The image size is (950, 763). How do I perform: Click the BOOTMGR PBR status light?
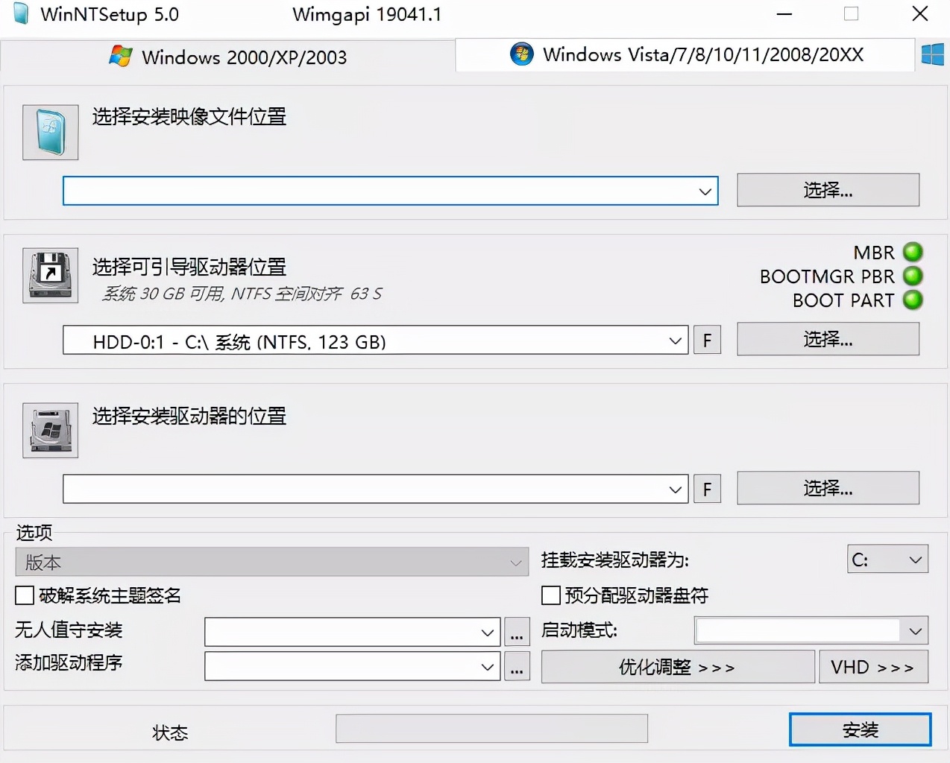(x=913, y=276)
